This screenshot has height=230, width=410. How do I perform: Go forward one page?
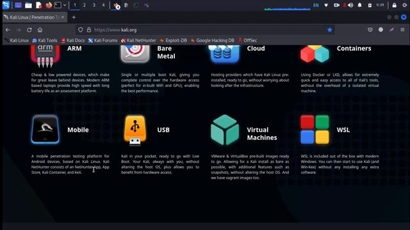[x=19, y=30]
